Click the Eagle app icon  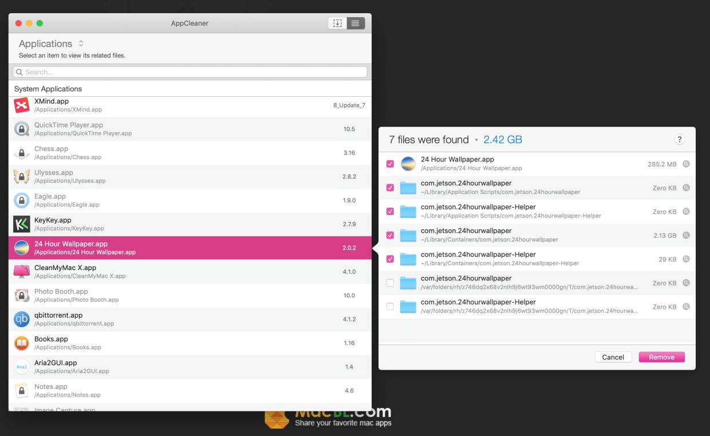tap(22, 200)
